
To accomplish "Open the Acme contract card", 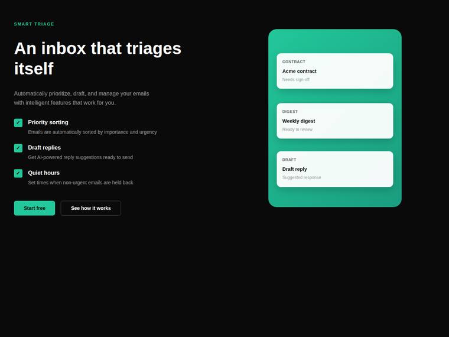I will [335, 71].
